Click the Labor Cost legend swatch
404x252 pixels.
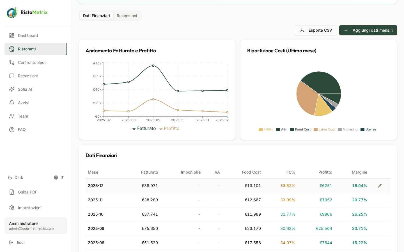pyautogui.click(x=316, y=130)
